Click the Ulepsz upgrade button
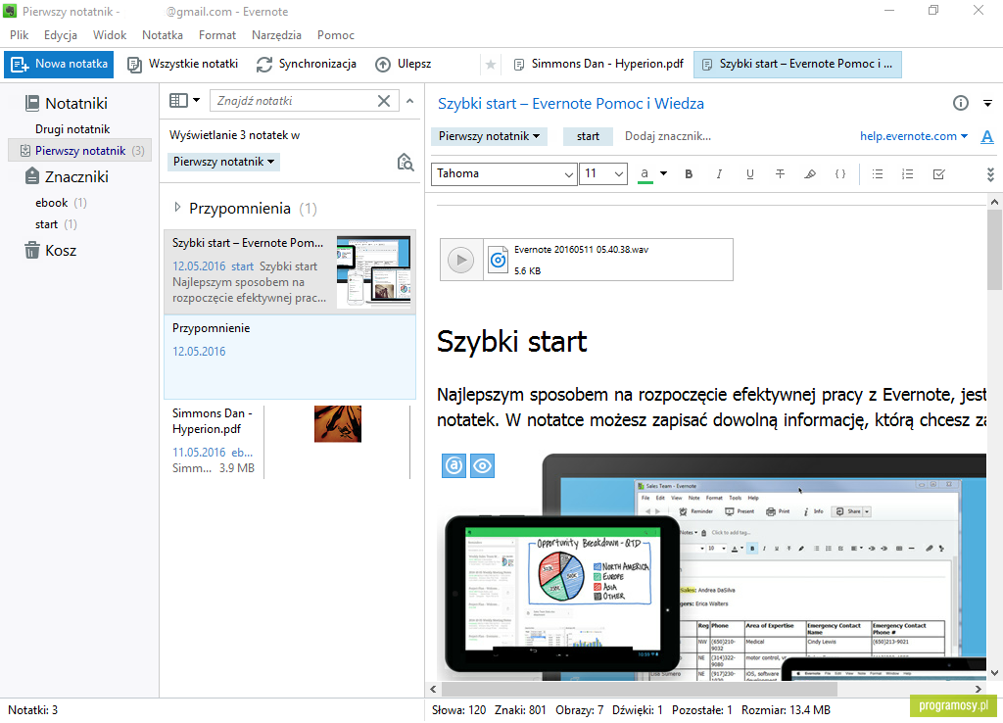Viewport: 1003px width, 723px height. [x=403, y=64]
